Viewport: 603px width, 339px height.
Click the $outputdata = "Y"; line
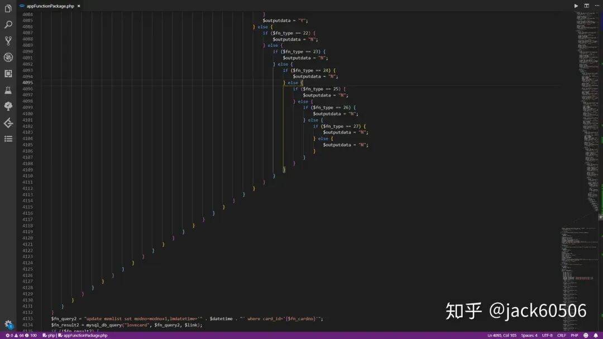[x=285, y=20]
